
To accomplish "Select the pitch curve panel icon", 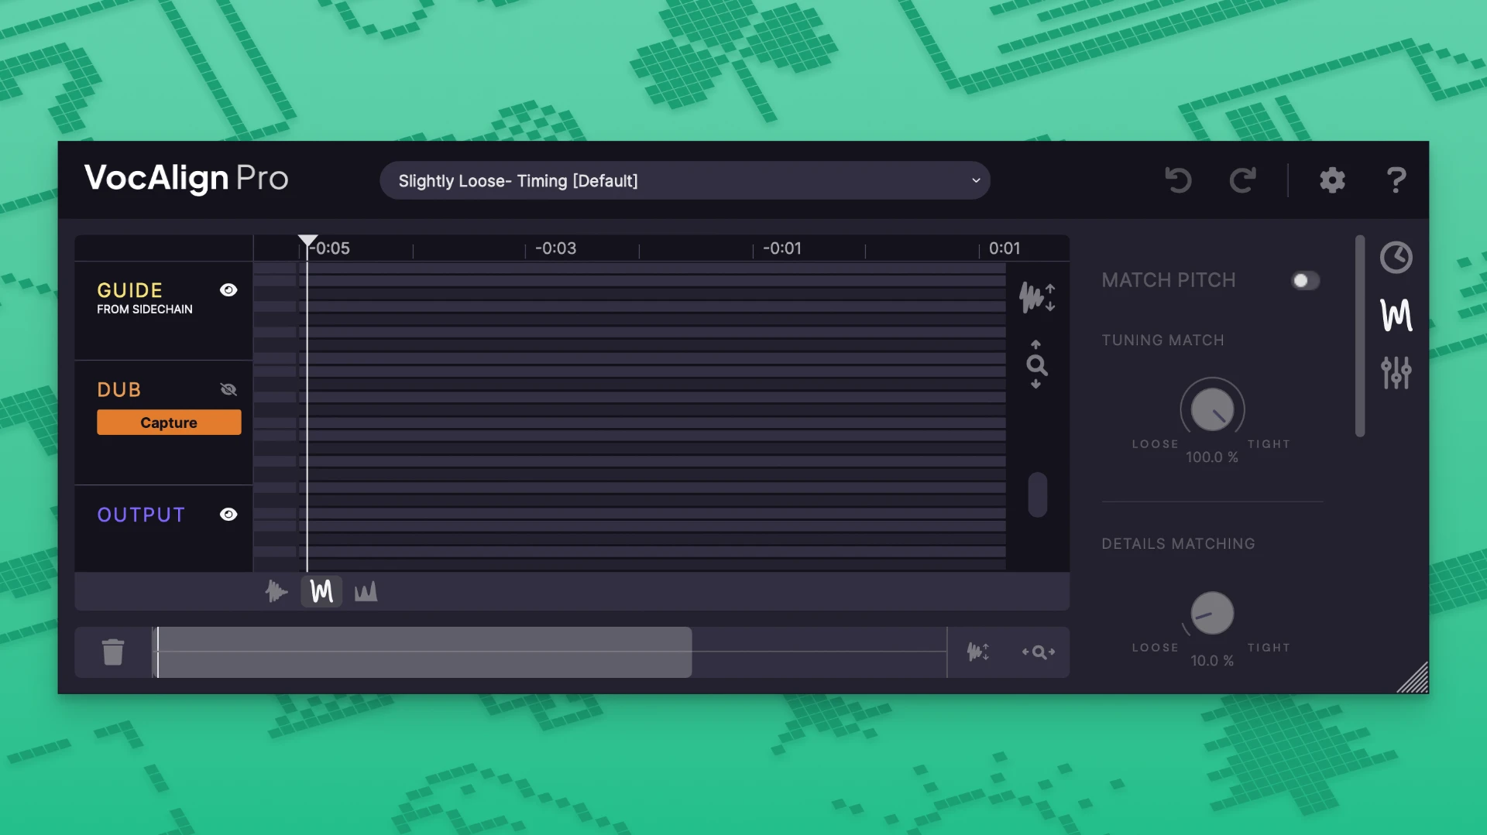I will click(x=1396, y=315).
